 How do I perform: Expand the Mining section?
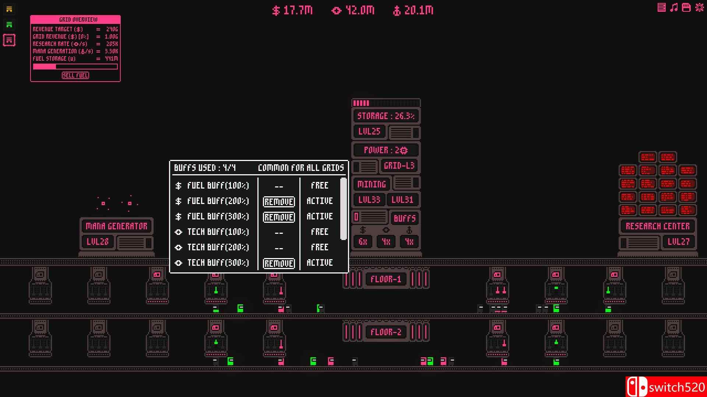pos(372,184)
